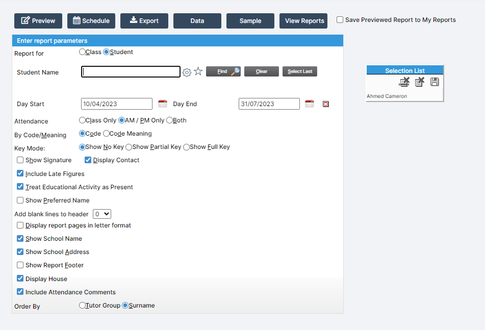Click the Select Last button

tap(300, 71)
